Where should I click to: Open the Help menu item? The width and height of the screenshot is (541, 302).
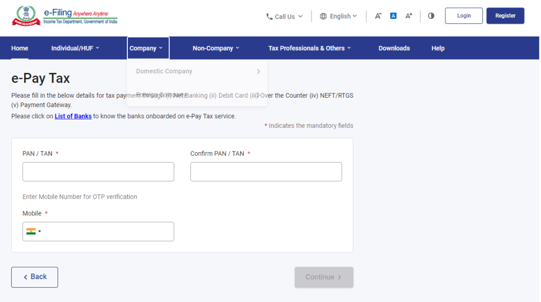pyautogui.click(x=437, y=48)
